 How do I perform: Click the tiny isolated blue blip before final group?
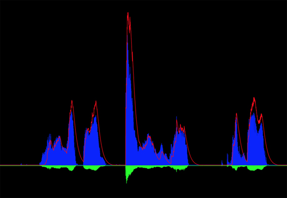(x=222, y=163)
